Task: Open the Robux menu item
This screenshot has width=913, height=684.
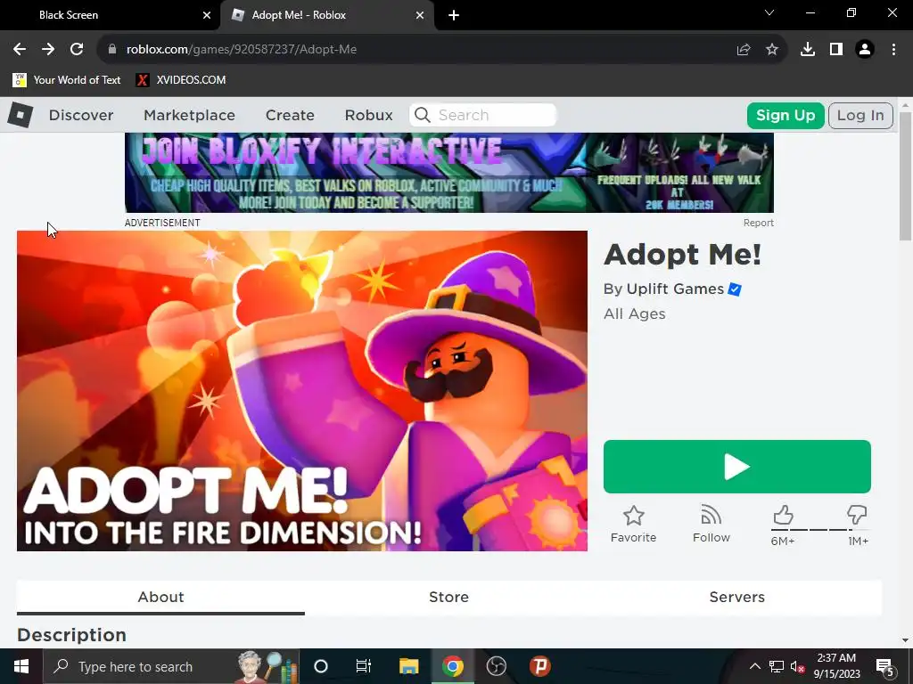Action: pyautogui.click(x=368, y=115)
